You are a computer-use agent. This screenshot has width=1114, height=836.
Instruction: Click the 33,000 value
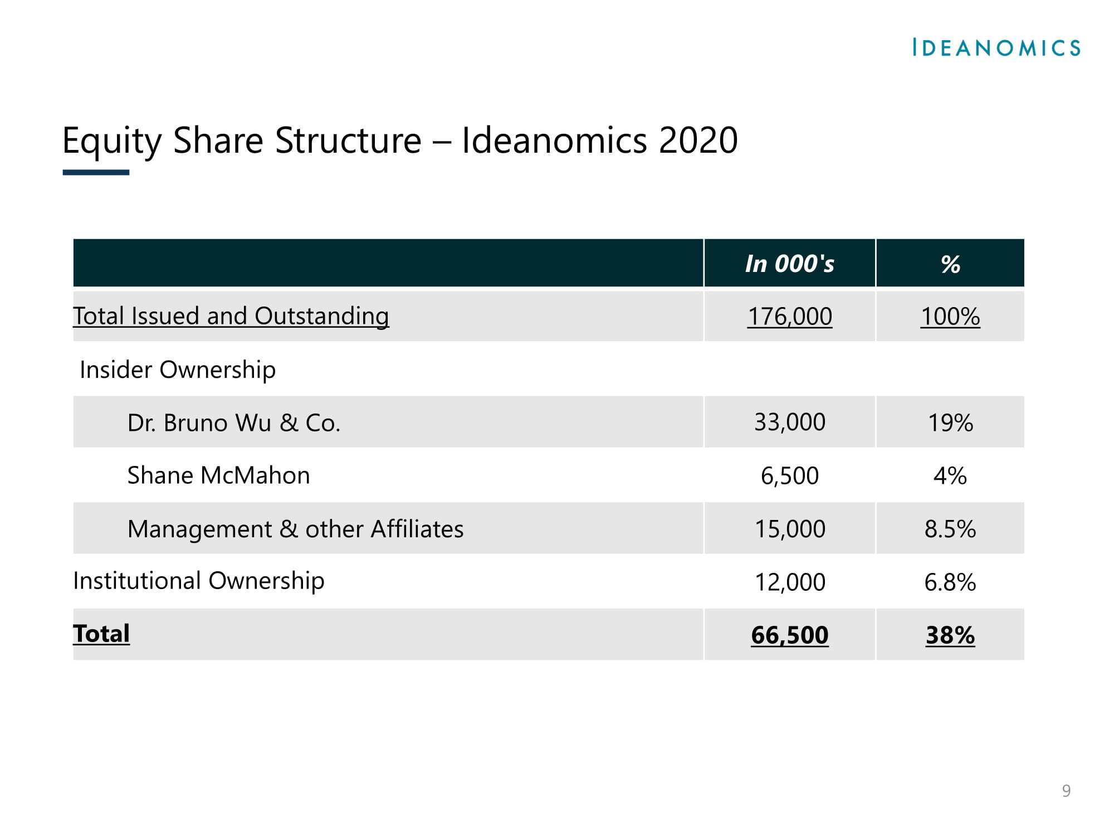(789, 422)
